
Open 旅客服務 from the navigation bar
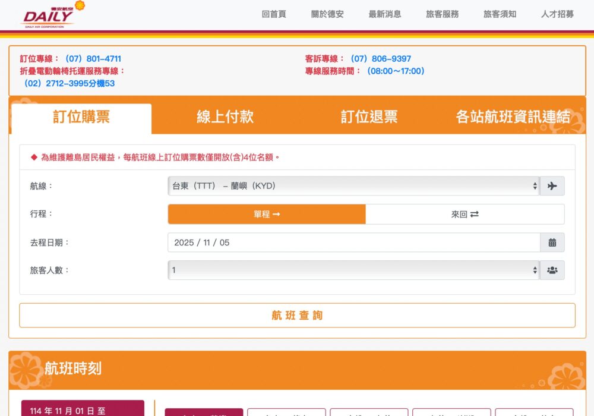(x=440, y=14)
